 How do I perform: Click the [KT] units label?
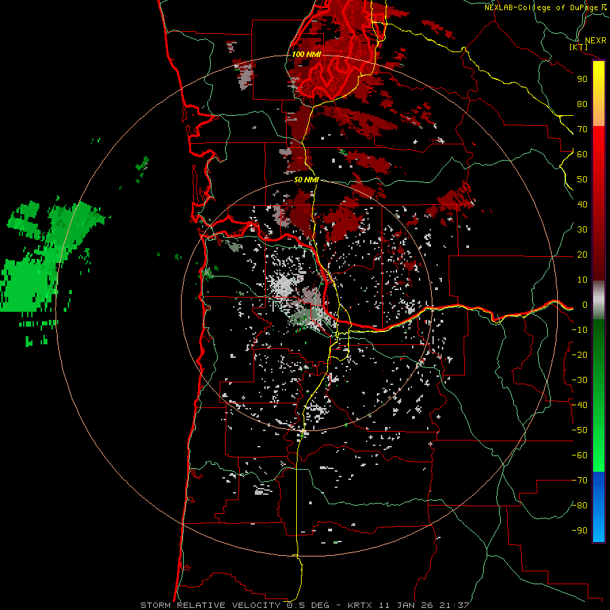579,47
